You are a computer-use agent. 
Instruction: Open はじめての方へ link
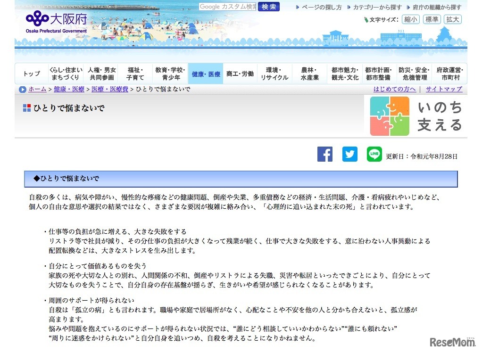(394, 89)
